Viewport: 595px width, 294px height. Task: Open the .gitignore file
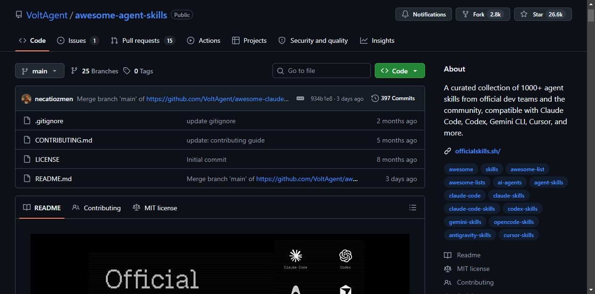49,121
